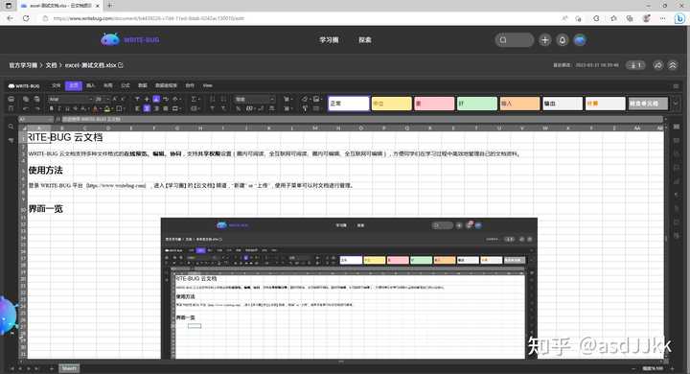Collapse header with double-chevron up icon
690x374 pixels.
673,65
